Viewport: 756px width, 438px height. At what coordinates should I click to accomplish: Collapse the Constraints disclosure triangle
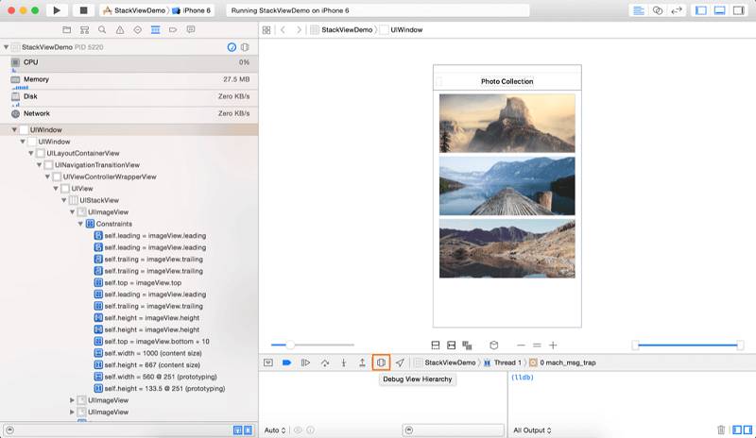[x=80, y=224]
